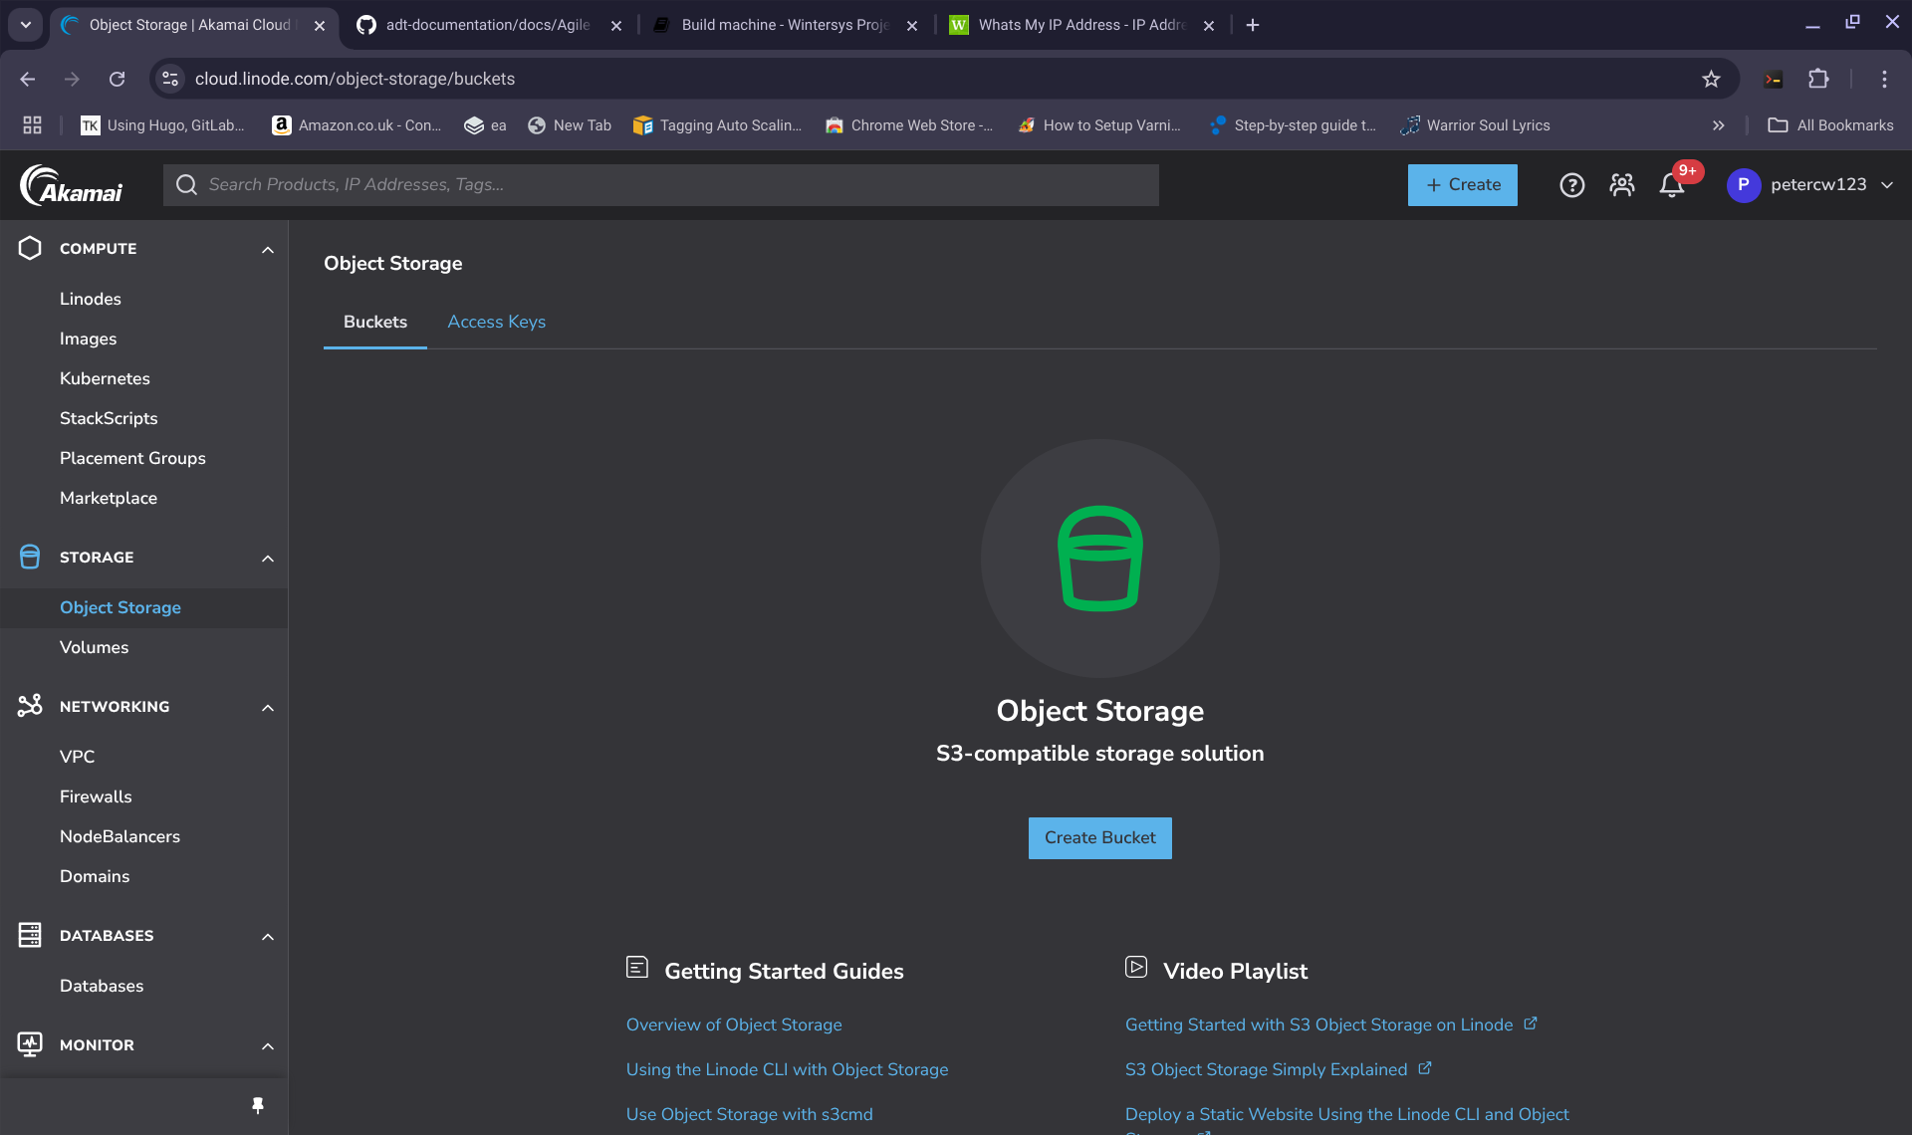Click the green bucket illustration
The width and height of the screenshot is (1912, 1135).
(x=1099, y=558)
